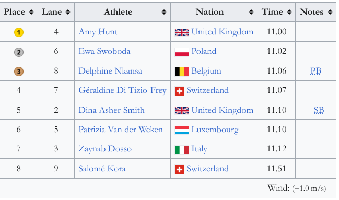Click the Italy flag icon
The height and width of the screenshot is (200, 339).
[182, 150]
